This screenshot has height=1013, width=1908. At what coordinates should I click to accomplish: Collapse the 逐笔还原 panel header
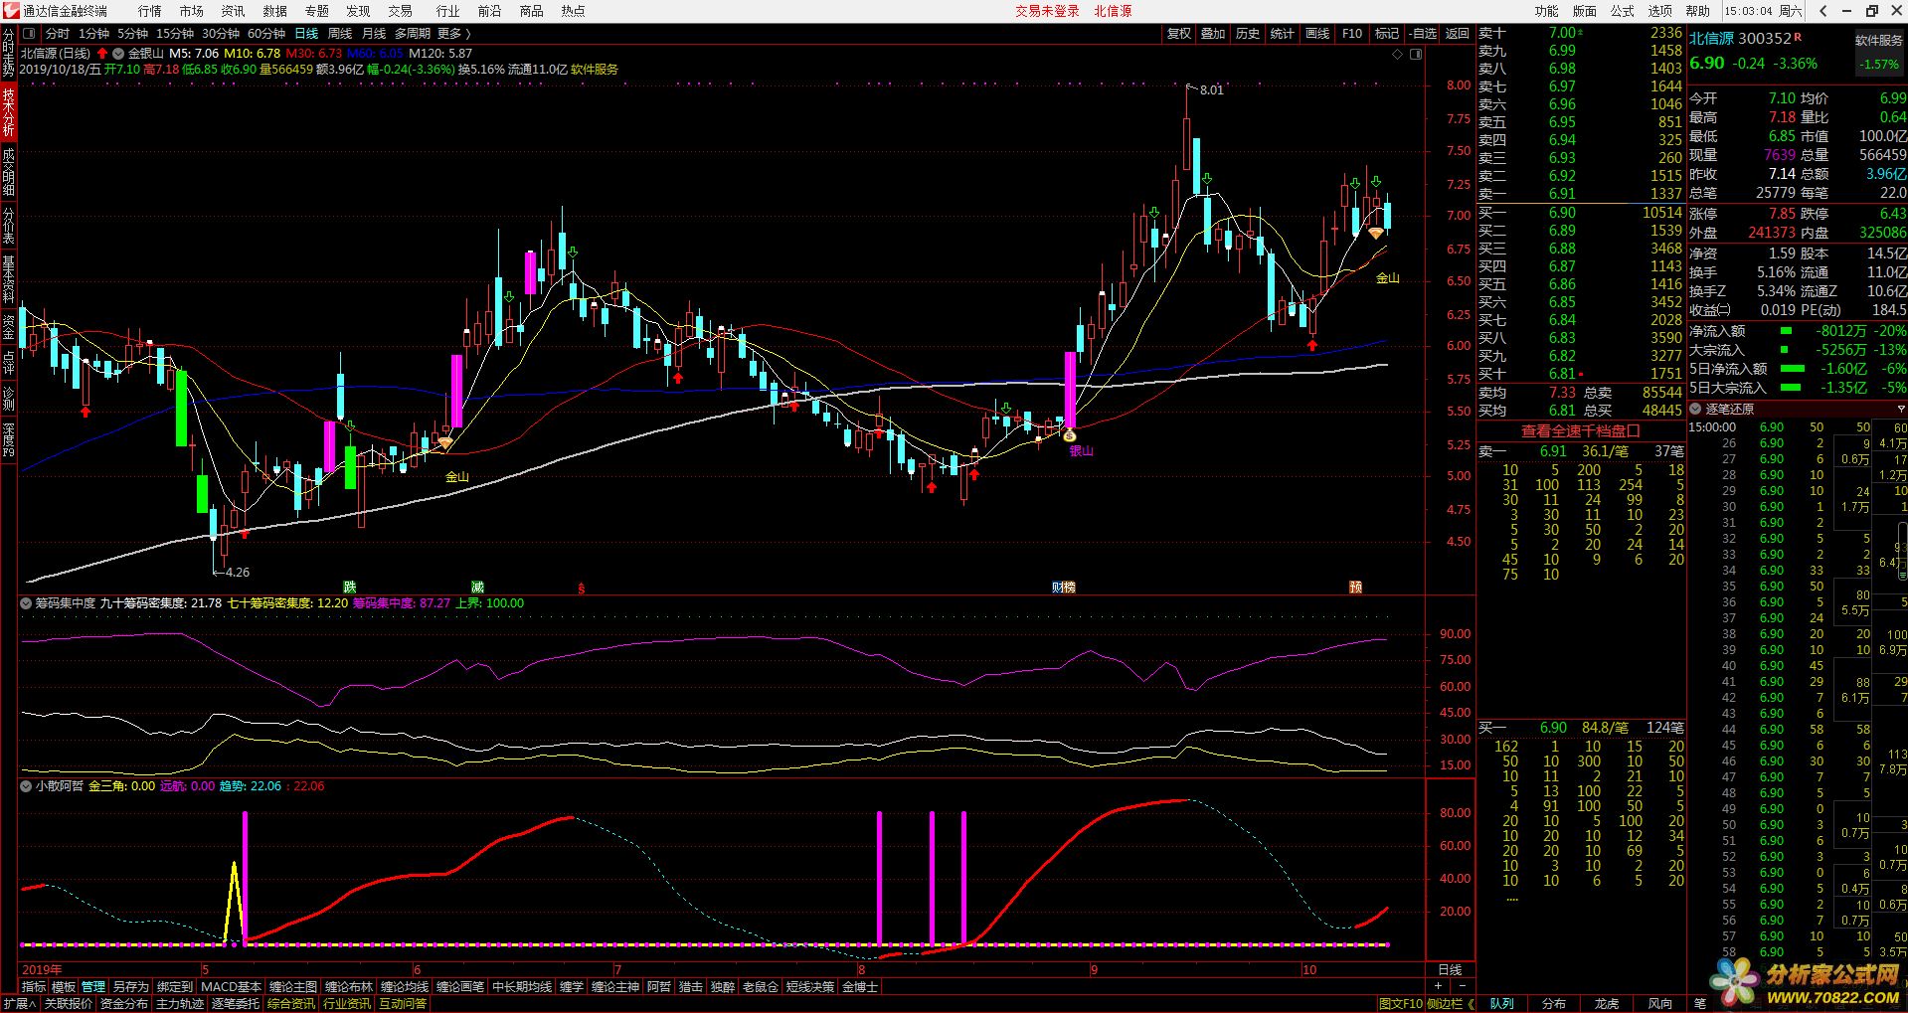coord(1696,409)
